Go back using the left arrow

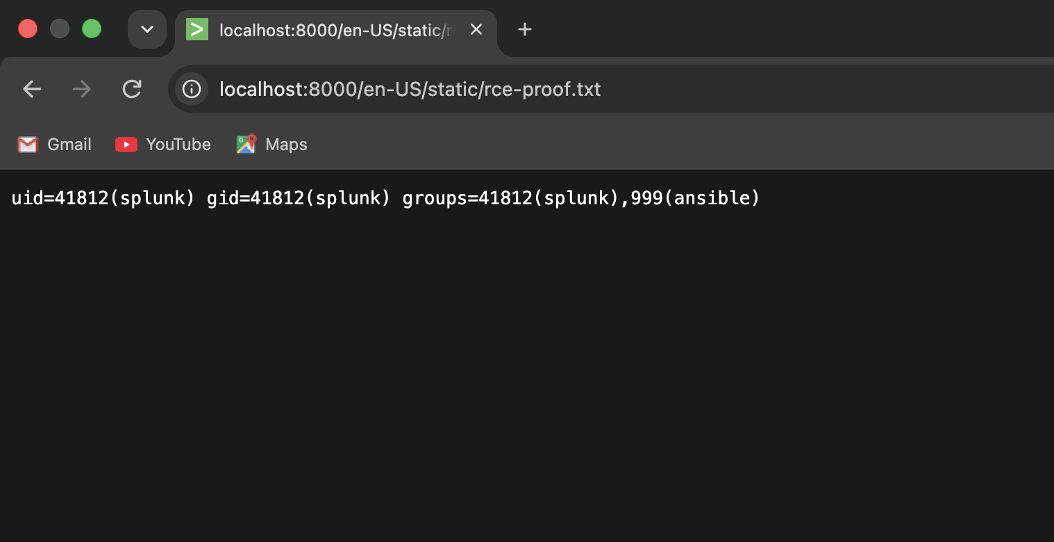tap(32, 89)
